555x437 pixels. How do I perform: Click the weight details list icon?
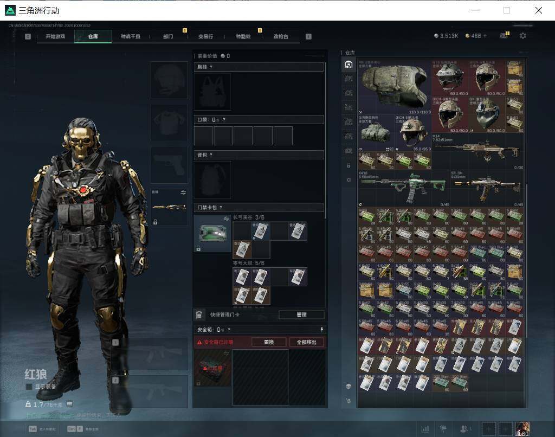70,404
